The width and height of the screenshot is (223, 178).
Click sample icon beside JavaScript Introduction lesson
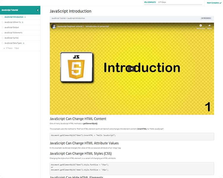coord(25,17)
